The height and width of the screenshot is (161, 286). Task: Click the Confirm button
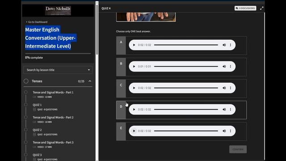[x=238, y=149]
